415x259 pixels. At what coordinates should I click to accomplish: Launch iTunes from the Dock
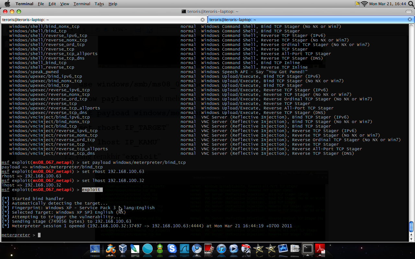221,249
